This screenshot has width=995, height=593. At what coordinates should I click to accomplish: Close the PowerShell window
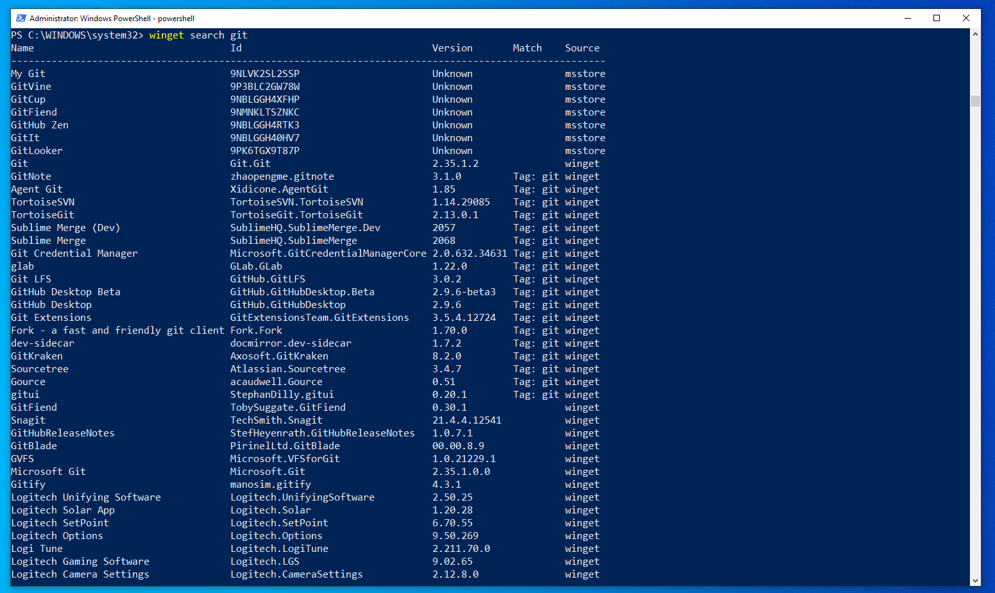(x=965, y=19)
